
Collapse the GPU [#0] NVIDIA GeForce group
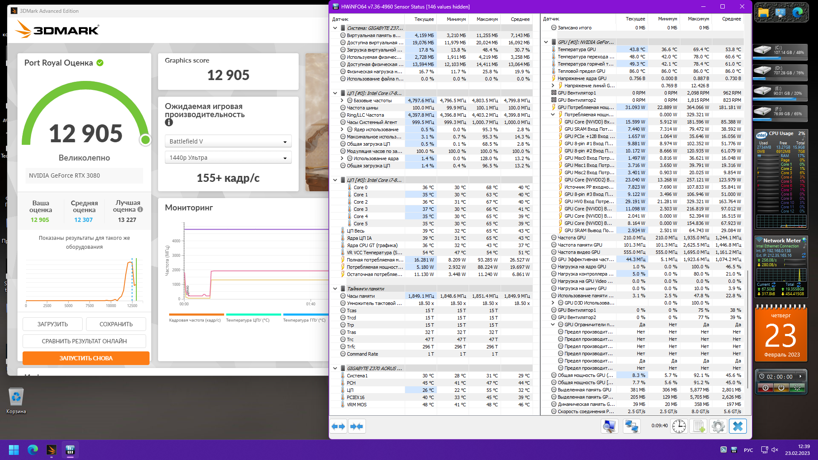(546, 42)
